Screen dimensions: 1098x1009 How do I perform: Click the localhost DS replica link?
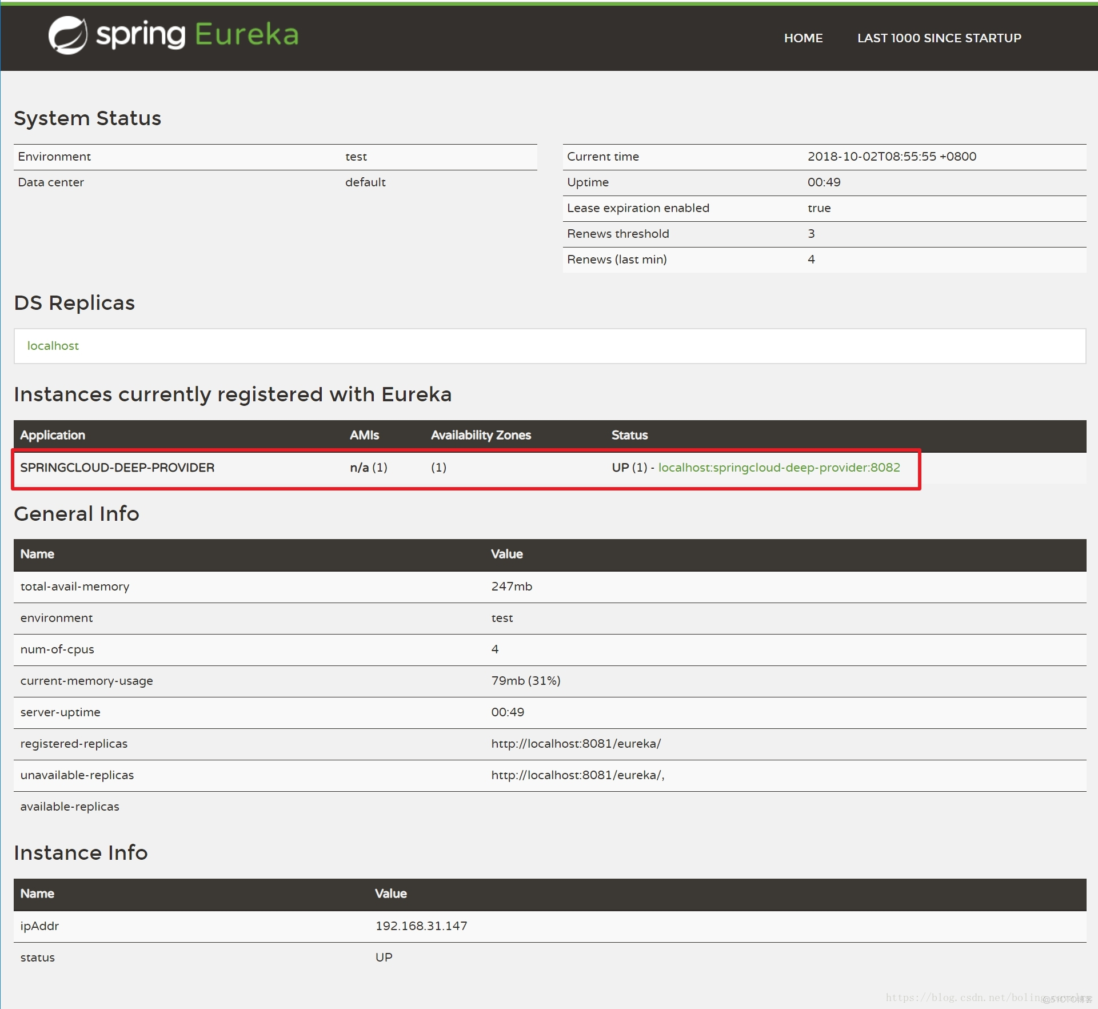coord(53,346)
